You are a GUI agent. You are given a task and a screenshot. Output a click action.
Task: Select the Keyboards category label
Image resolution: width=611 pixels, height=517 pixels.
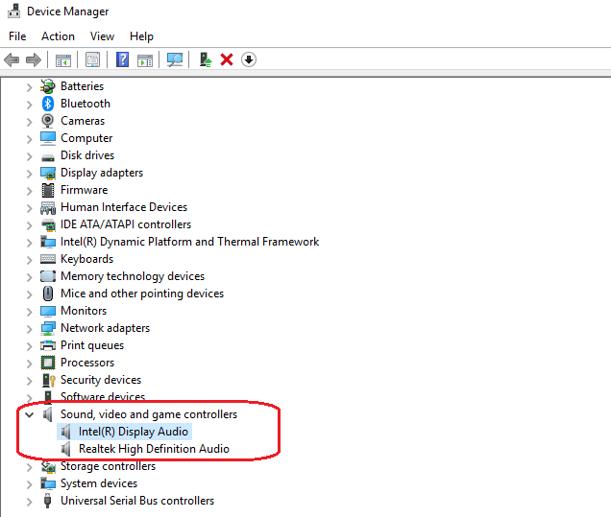86,259
